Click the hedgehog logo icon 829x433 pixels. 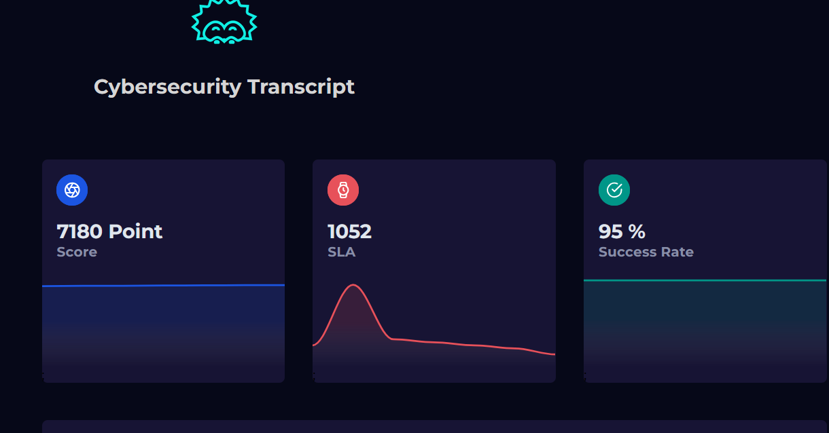coord(224,23)
